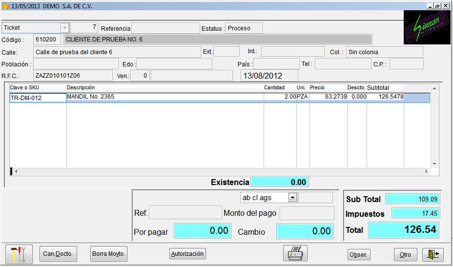Click the País field
This screenshot has width=453, height=267.
tap(276, 64)
